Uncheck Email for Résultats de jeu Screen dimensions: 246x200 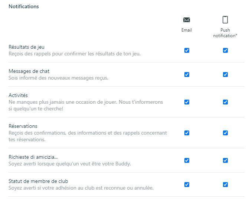[x=187, y=50]
